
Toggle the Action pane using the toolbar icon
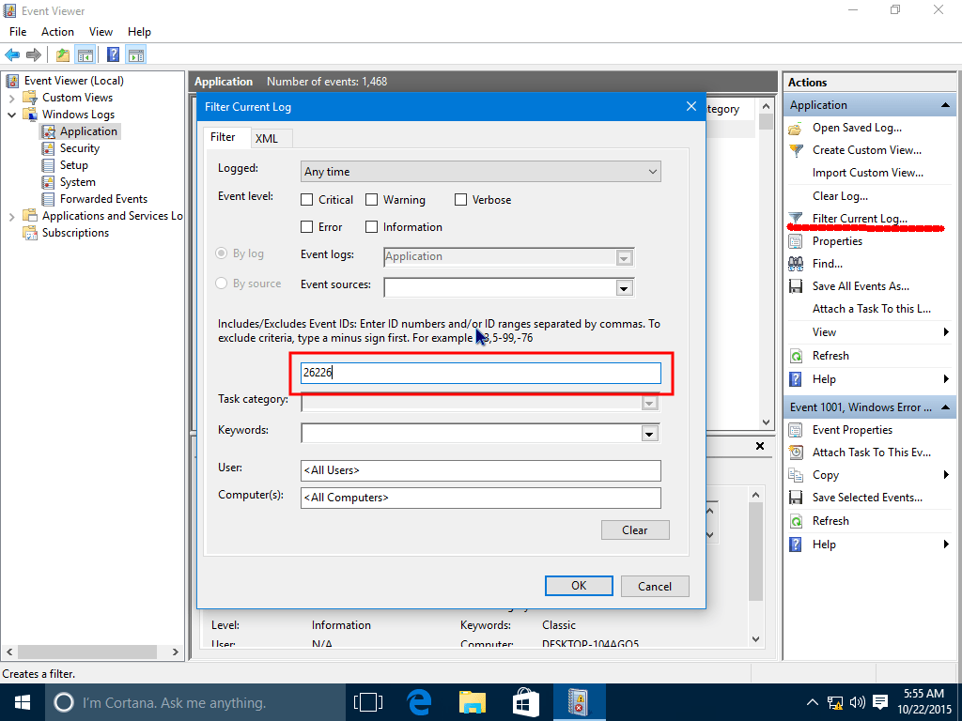136,54
